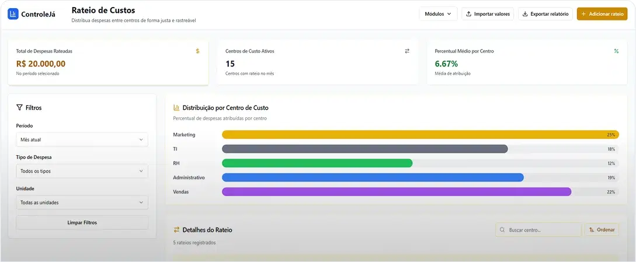This screenshot has height=262, width=636.
Task: Click the swap arrows icon on Centros card
Action: click(x=407, y=51)
